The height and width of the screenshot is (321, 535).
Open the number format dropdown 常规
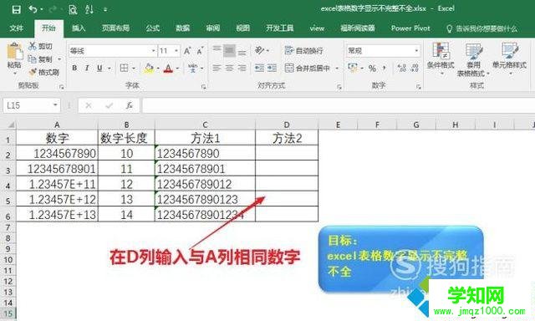pyautogui.click(x=416, y=51)
